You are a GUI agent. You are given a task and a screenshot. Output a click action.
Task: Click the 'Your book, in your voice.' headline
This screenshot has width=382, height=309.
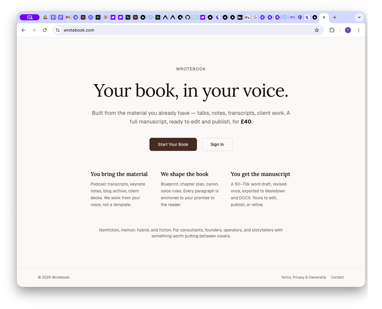(191, 91)
